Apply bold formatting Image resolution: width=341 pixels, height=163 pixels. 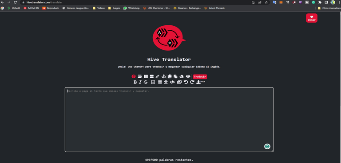135,82
